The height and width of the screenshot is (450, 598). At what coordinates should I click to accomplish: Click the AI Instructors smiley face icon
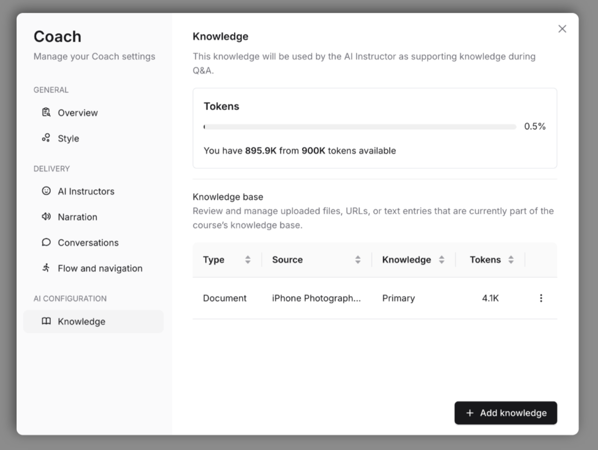tap(47, 191)
